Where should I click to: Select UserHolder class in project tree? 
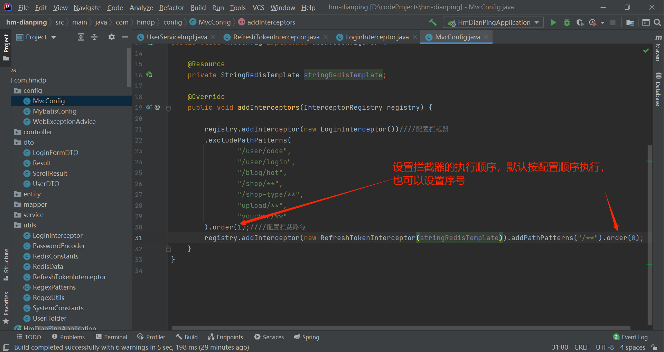49,318
